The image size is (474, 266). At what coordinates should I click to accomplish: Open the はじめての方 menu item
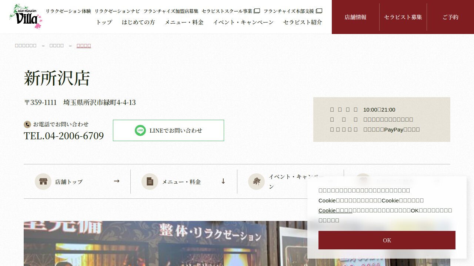138,22
